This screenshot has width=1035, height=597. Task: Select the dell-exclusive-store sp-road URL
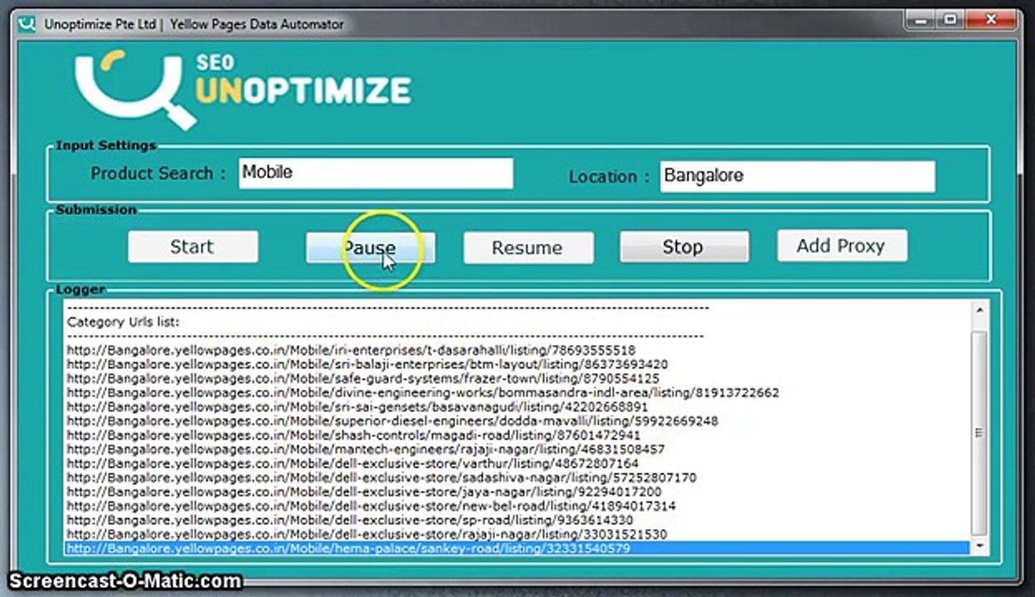pos(350,520)
